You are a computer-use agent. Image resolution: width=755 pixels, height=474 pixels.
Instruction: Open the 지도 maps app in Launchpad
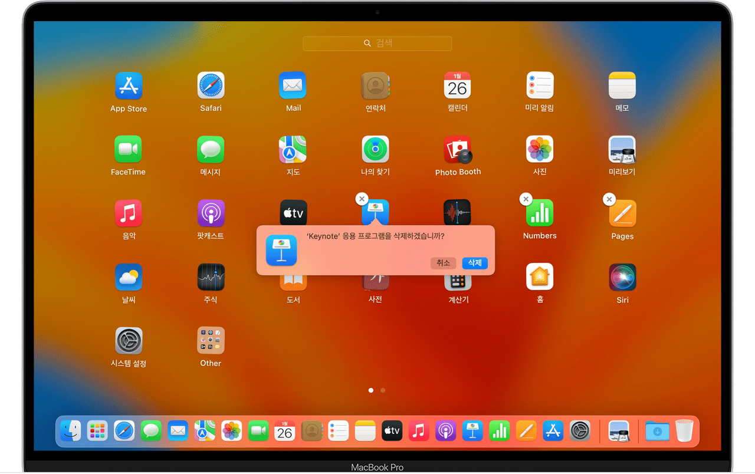pyautogui.click(x=293, y=150)
